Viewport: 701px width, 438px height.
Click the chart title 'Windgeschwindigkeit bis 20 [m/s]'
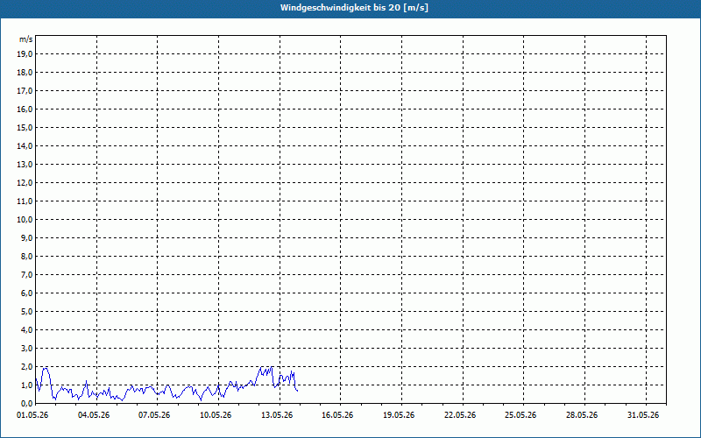(354, 8)
